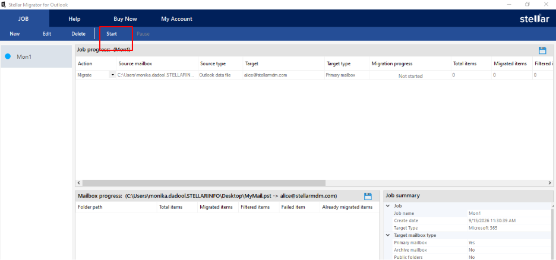Sort by Source mailbox column
The height and width of the screenshot is (260, 556).
point(157,64)
